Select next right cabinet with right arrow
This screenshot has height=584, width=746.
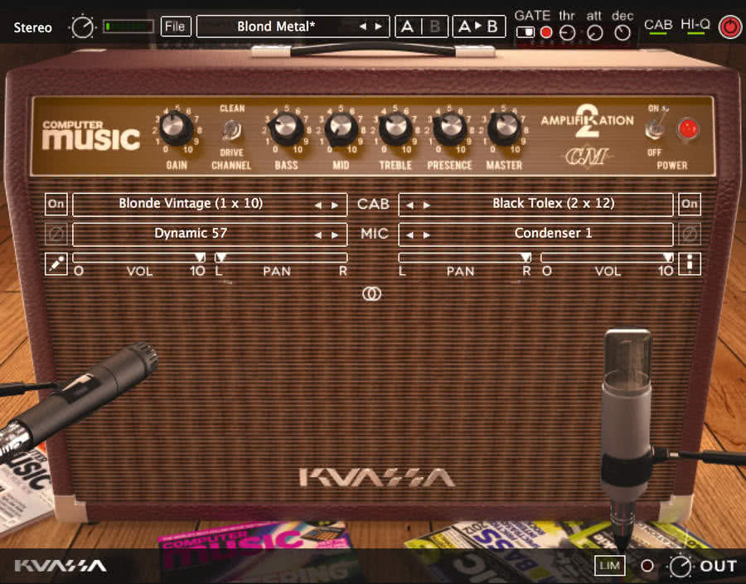tap(427, 205)
